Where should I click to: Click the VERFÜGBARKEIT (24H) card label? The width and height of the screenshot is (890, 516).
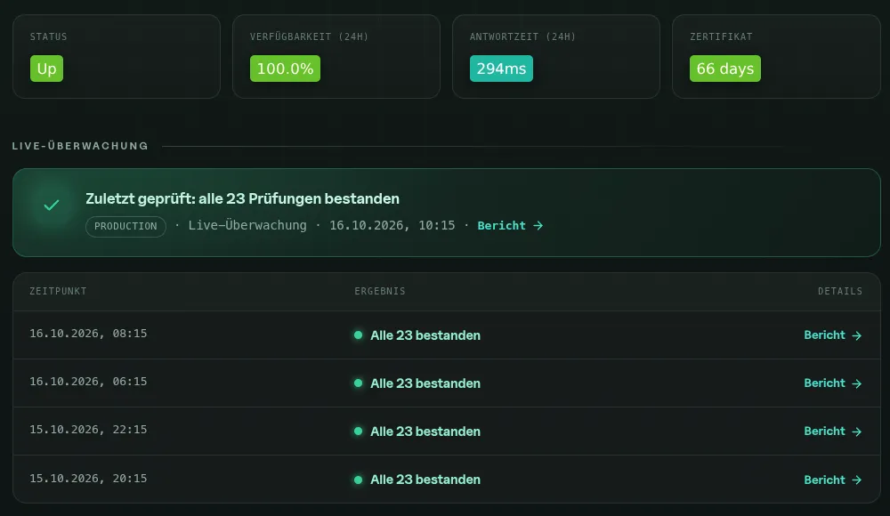tap(309, 36)
